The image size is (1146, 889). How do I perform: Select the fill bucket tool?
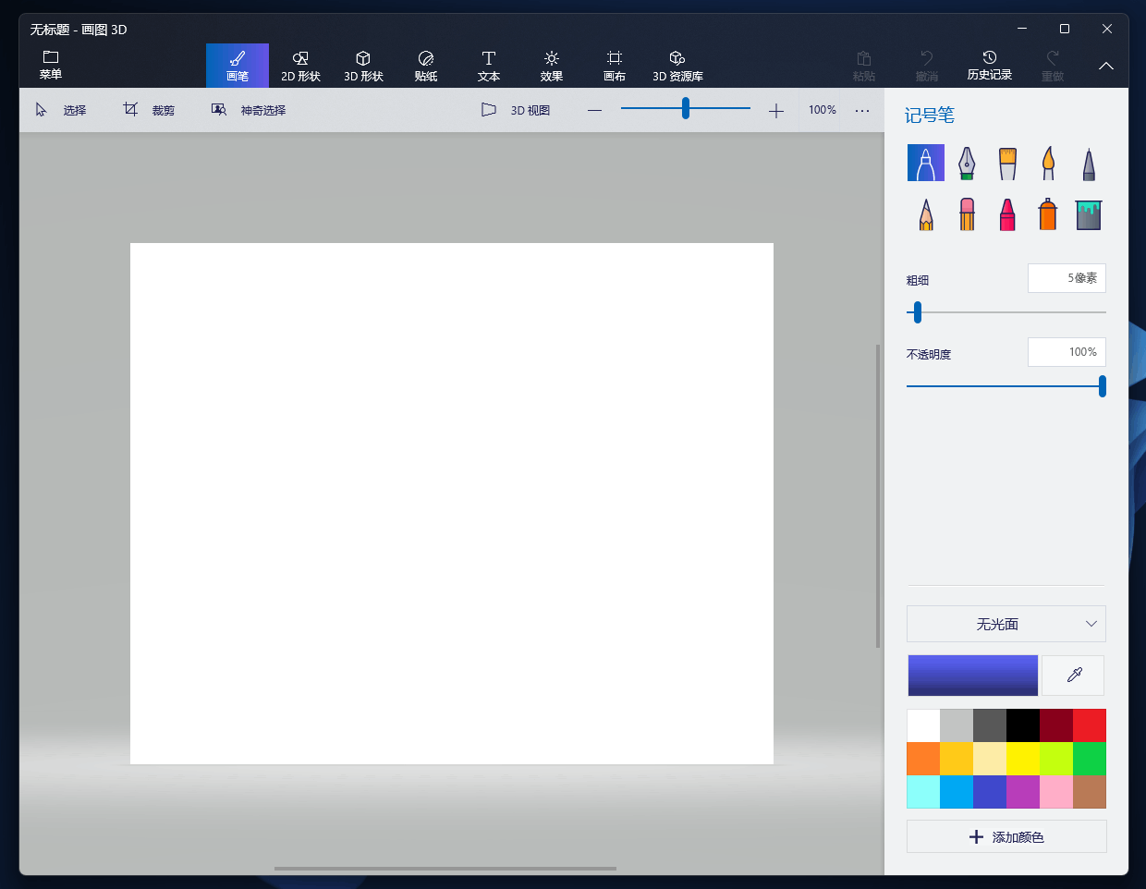1089,214
